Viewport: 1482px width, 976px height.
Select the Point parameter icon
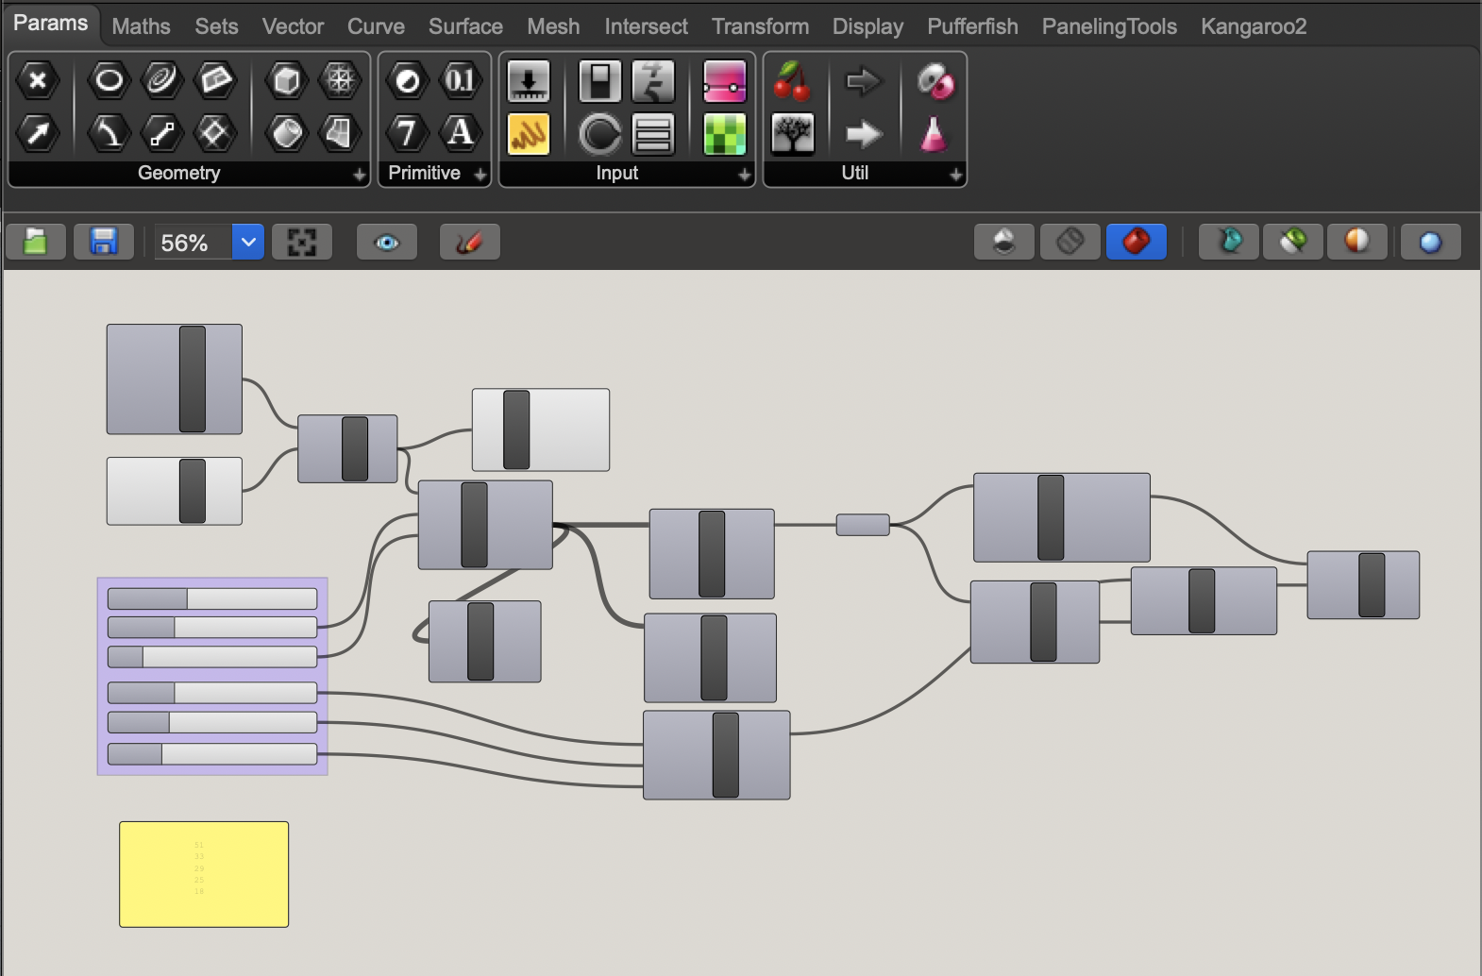tap(38, 81)
